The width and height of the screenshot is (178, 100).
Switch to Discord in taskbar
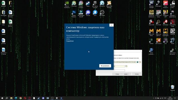pos(43,98)
